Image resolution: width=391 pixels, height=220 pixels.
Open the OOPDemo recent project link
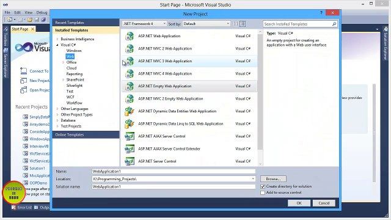click(x=38, y=183)
